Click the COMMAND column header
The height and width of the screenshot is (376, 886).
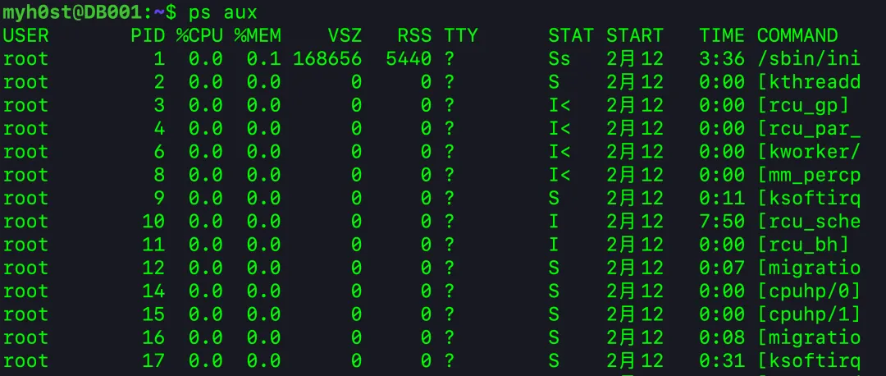pos(797,35)
